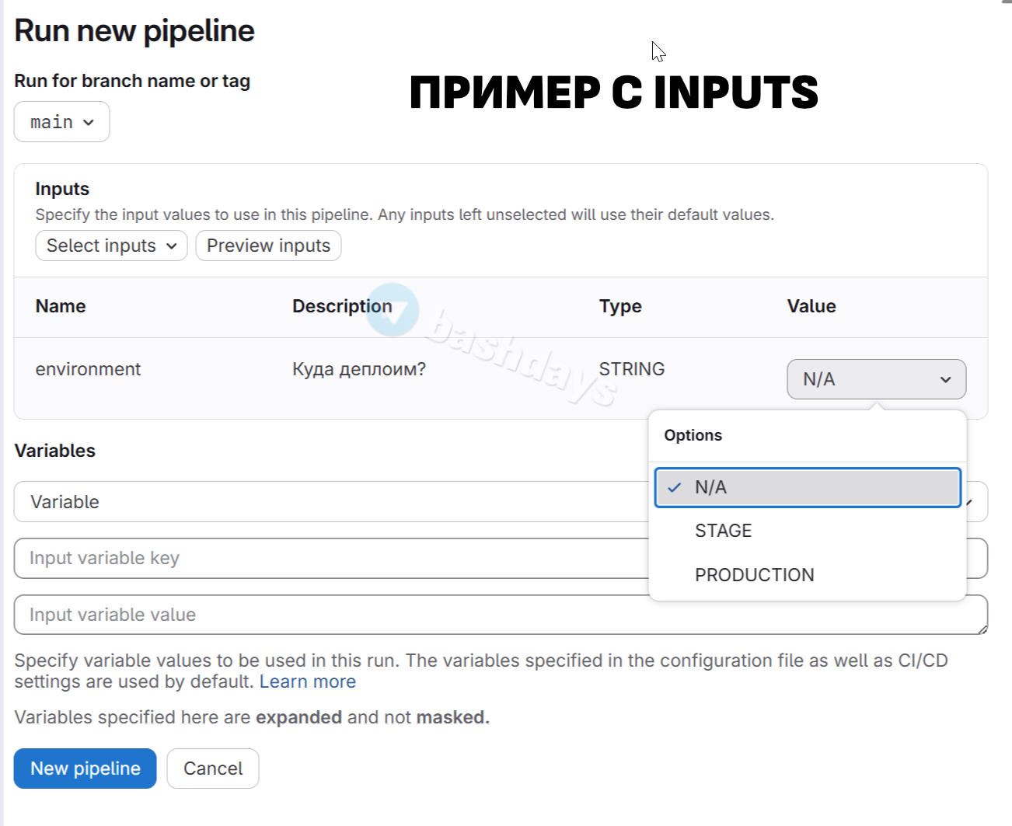
Task: Click the checkmark icon beside N/A option
Action: (x=675, y=487)
